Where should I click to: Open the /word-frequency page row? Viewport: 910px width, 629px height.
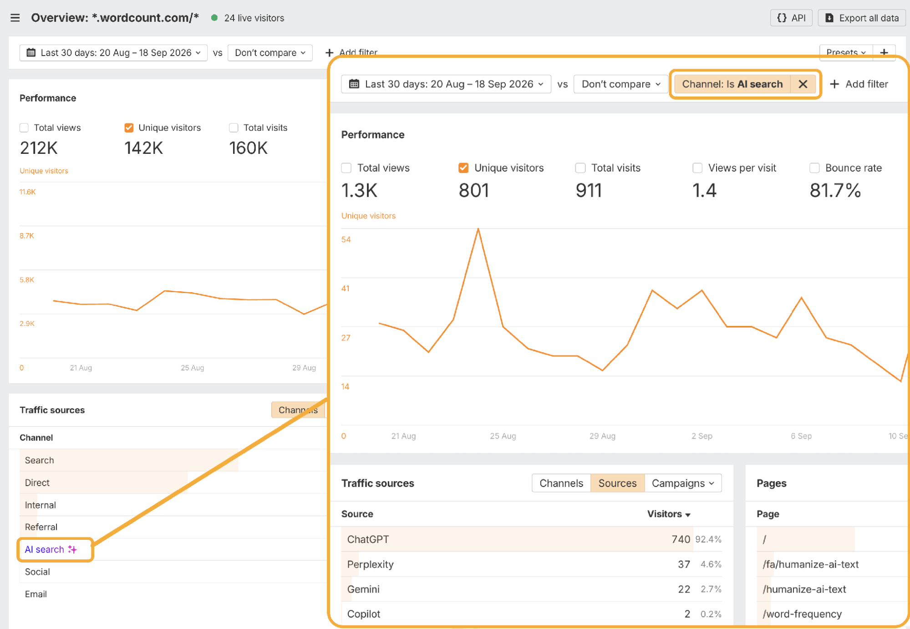(x=832, y=614)
